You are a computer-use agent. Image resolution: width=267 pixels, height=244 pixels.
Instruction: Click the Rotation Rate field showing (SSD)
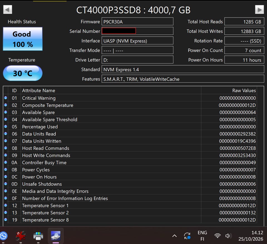click(244, 41)
